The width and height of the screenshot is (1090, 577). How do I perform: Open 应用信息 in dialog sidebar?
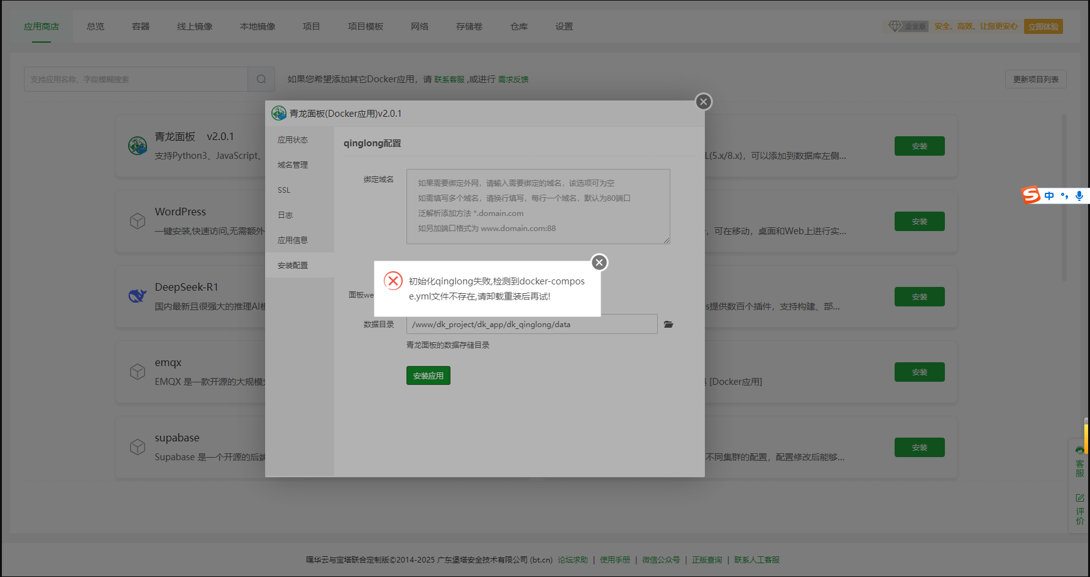pos(300,240)
